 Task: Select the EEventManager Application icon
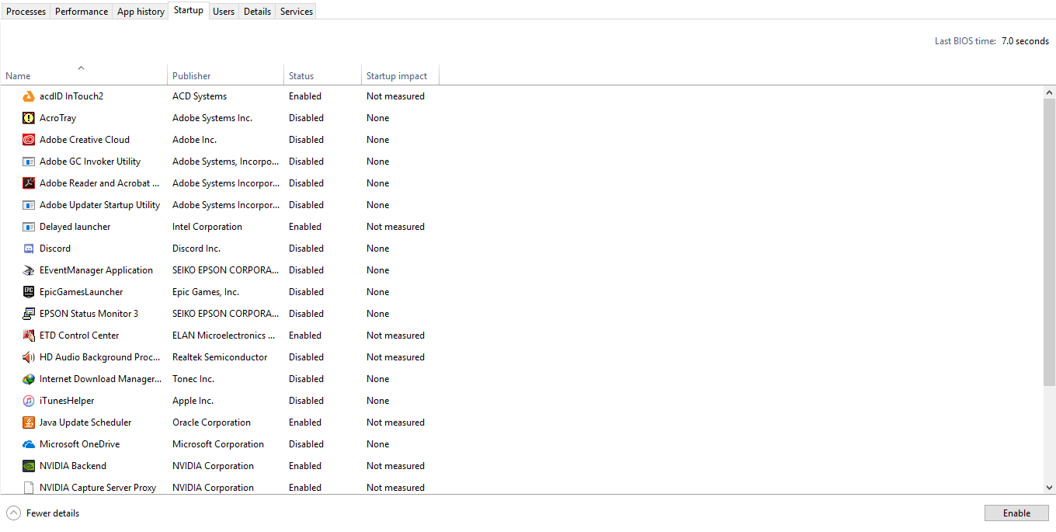pyautogui.click(x=29, y=270)
